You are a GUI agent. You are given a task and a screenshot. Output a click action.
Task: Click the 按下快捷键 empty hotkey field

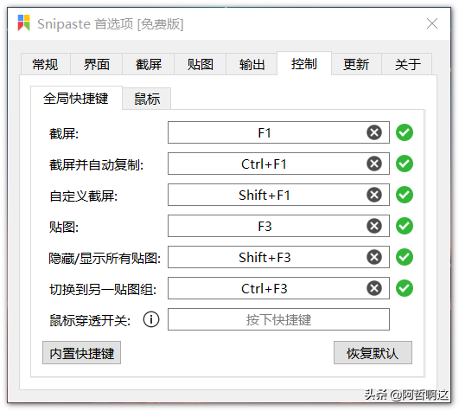pos(278,319)
